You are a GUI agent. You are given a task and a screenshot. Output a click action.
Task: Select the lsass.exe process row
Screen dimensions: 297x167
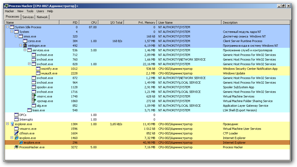38,110
